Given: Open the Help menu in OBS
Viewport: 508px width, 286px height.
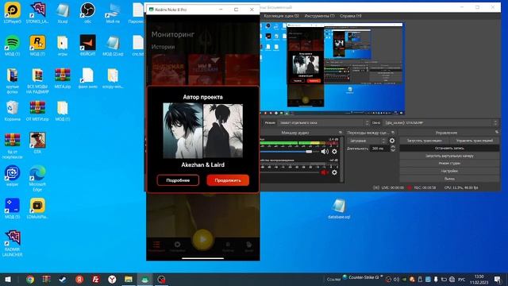Looking at the screenshot, I should tap(351, 16).
